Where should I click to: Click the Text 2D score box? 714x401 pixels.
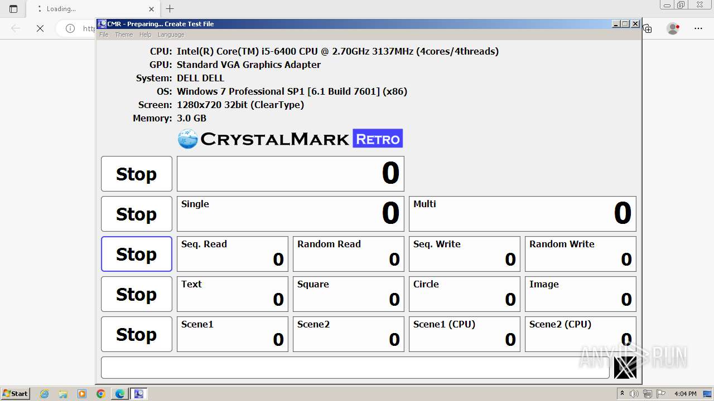click(233, 294)
